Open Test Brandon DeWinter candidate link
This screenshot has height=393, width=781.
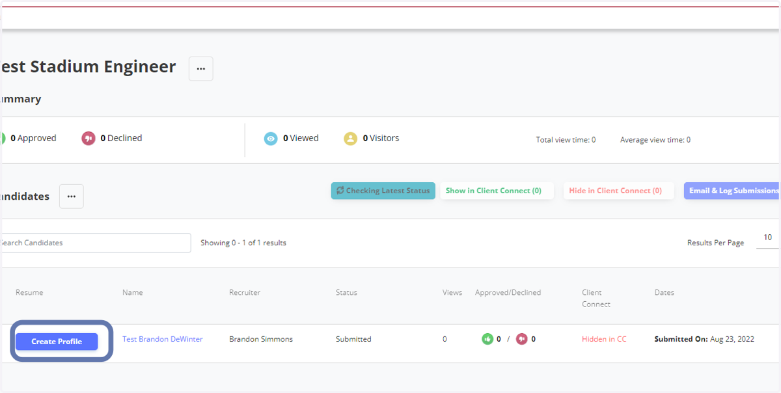click(x=163, y=339)
